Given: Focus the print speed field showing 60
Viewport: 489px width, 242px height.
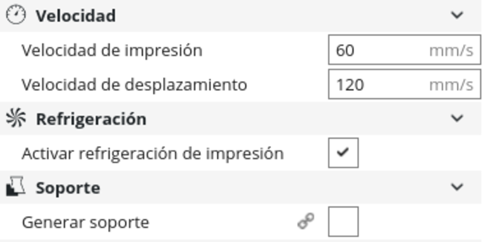Looking at the screenshot, I should (374, 50).
